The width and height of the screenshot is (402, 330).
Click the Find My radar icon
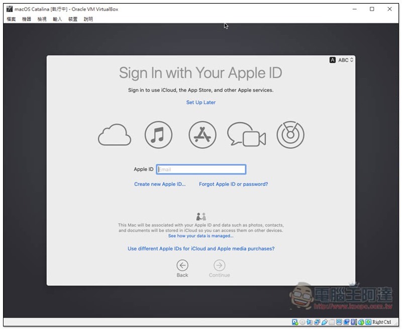pyautogui.click(x=290, y=135)
